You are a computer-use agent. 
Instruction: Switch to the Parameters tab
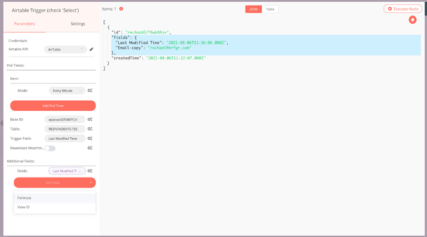(25, 24)
